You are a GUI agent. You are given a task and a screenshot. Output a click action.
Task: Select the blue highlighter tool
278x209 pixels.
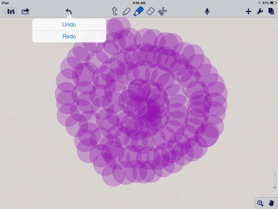138,11
